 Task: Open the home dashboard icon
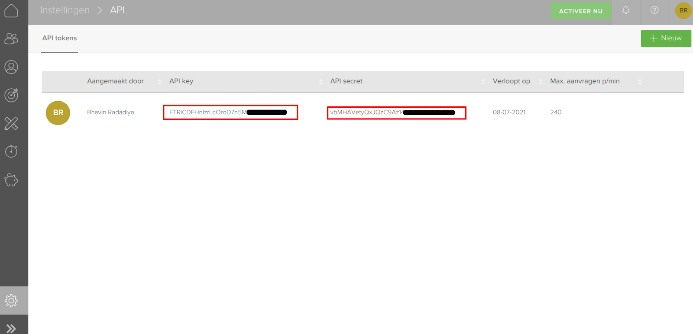click(11, 10)
